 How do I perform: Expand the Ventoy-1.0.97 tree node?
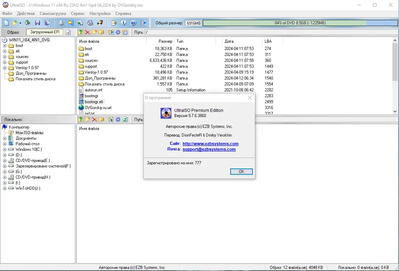coord(5,68)
